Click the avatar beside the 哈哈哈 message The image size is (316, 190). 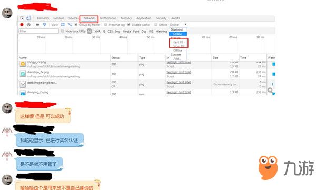pyautogui.click(x=7, y=179)
